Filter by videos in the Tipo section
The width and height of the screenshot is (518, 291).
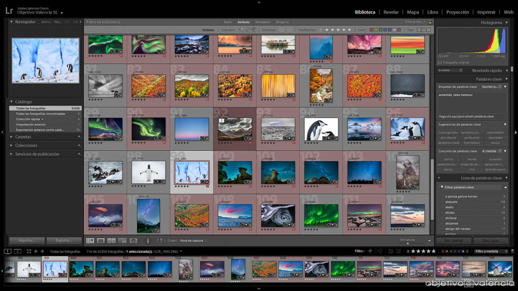429,30
